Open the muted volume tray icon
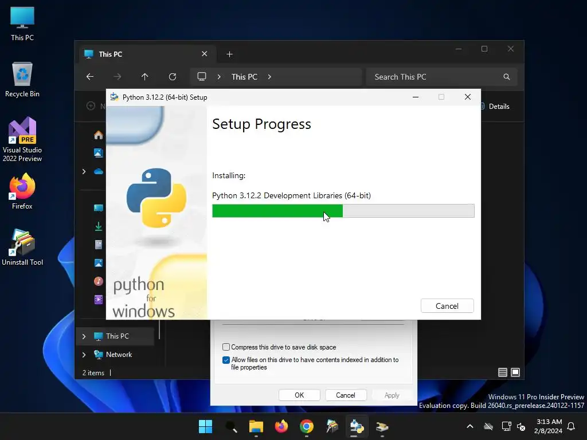The width and height of the screenshot is (587, 440). tap(521, 426)
